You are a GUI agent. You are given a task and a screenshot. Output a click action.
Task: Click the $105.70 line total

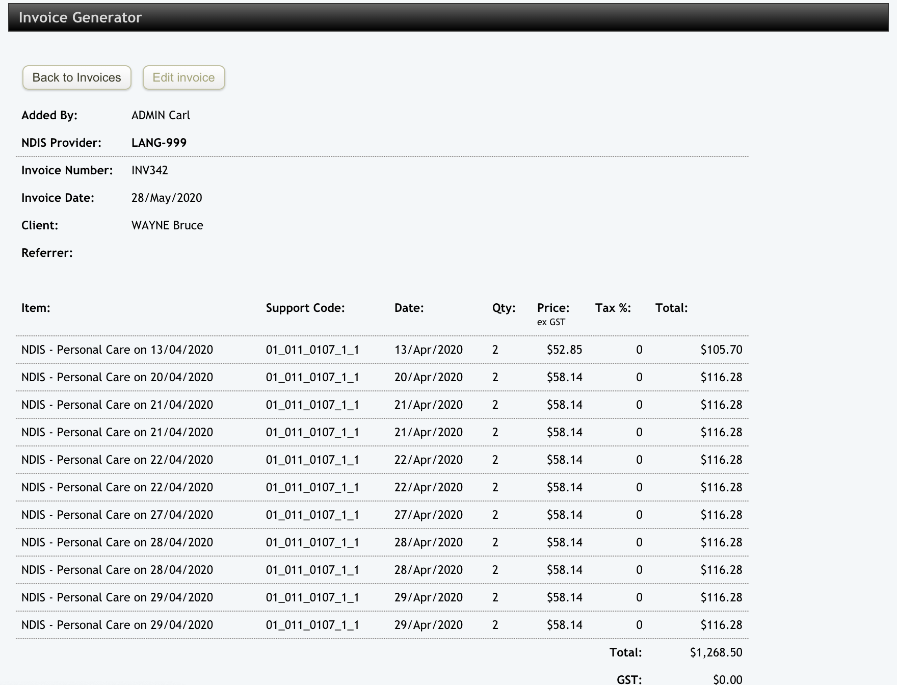(721, 350)
